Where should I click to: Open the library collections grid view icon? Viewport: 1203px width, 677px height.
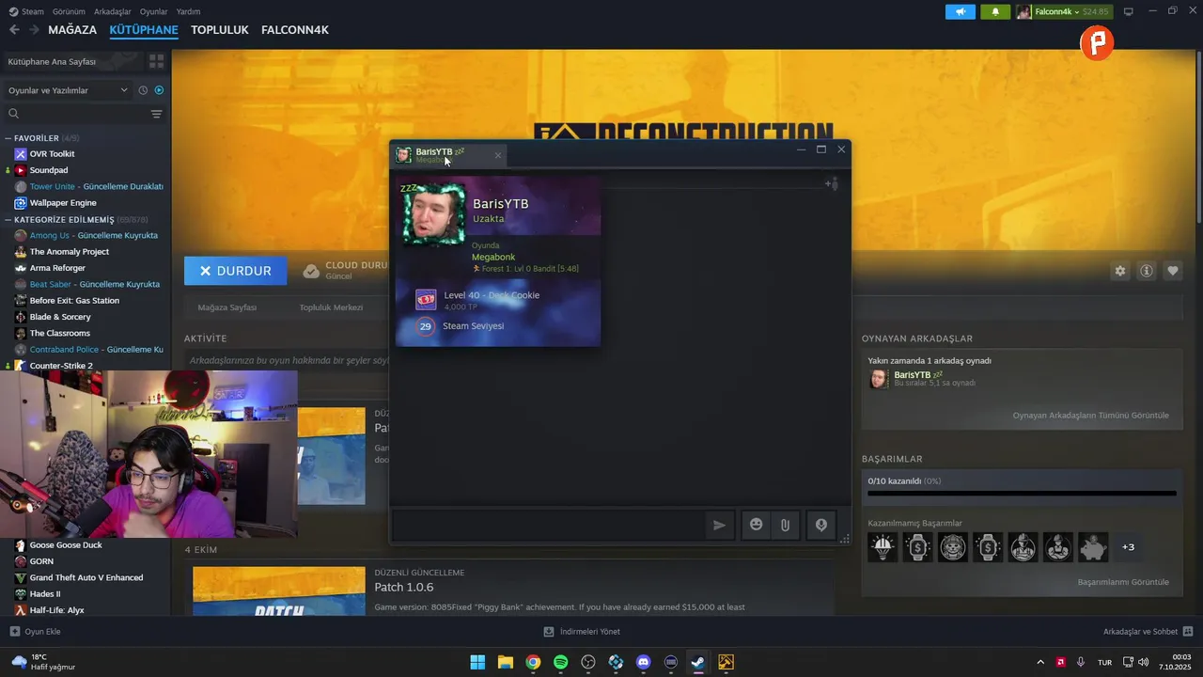pos(156,61)
